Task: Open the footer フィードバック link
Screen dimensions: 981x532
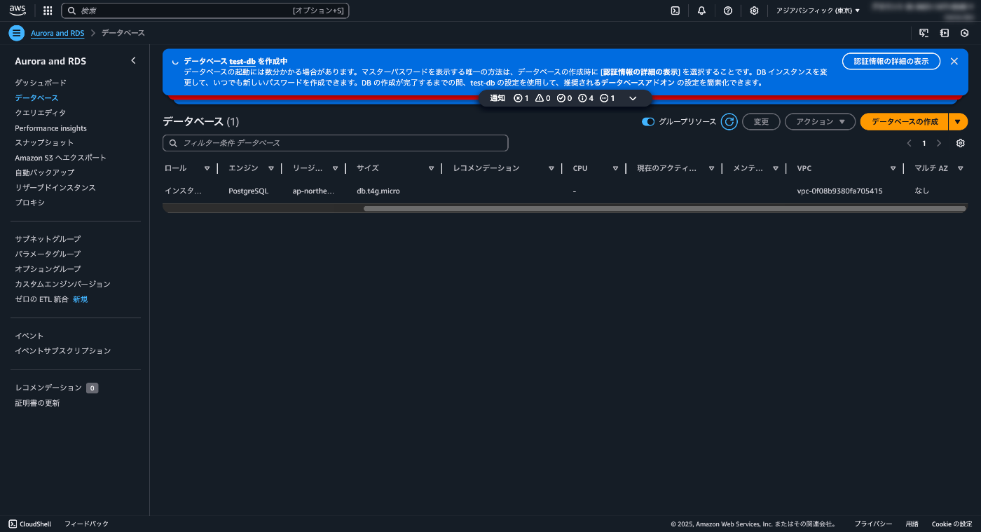Action: (86, 524)
